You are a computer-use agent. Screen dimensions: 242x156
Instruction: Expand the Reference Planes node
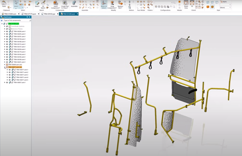tap(5, 29)
